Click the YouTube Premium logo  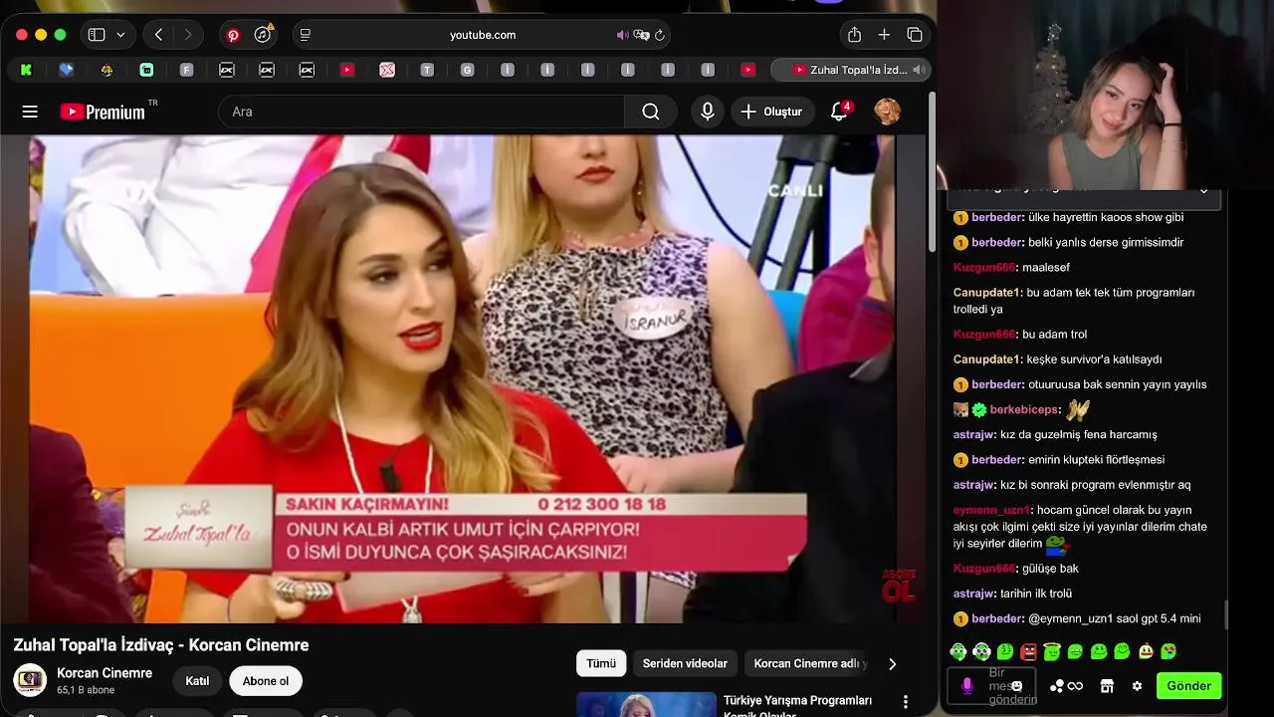point(103,112)
